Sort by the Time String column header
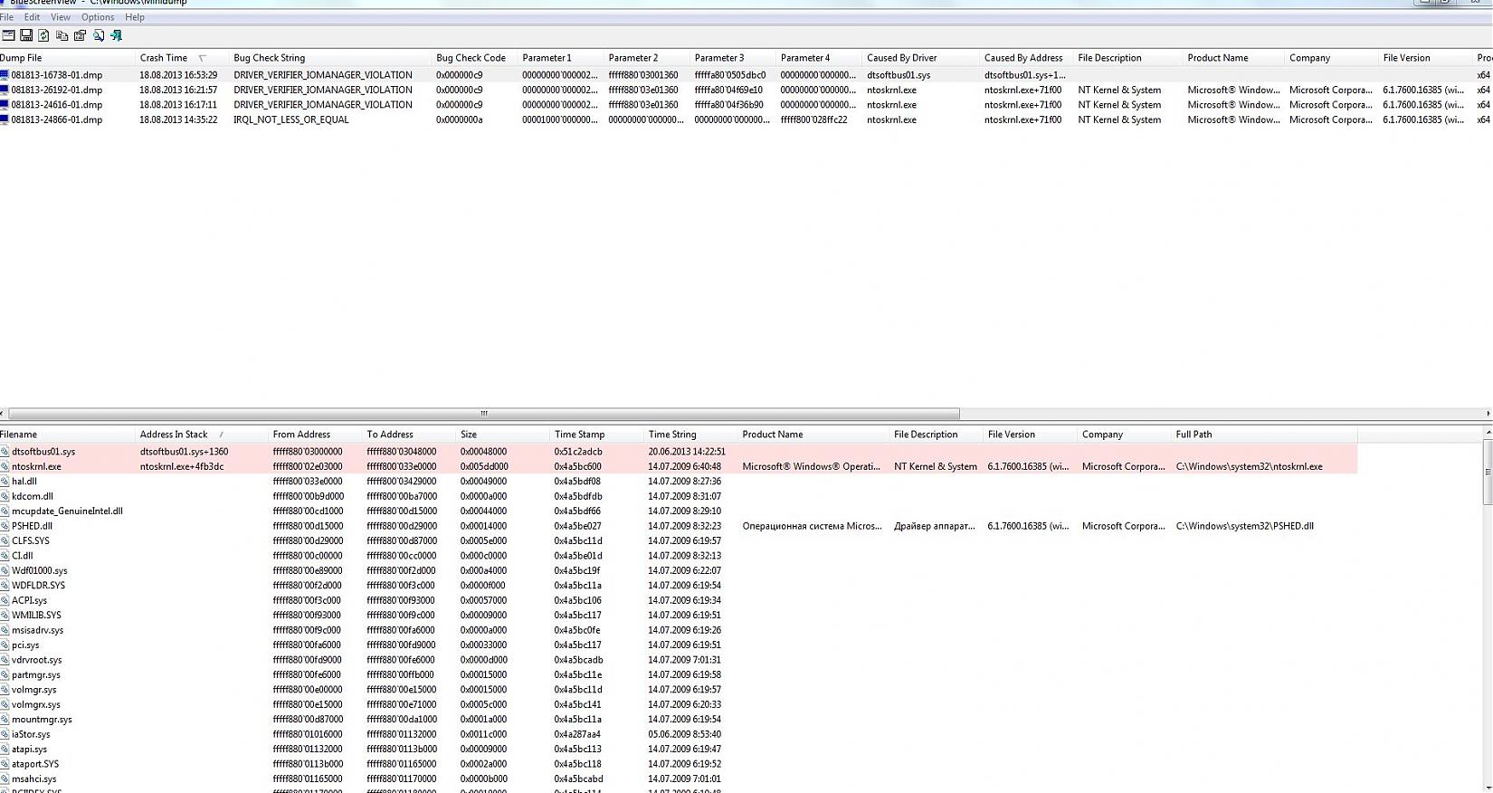1493x793 pixels. click(691, 435)
